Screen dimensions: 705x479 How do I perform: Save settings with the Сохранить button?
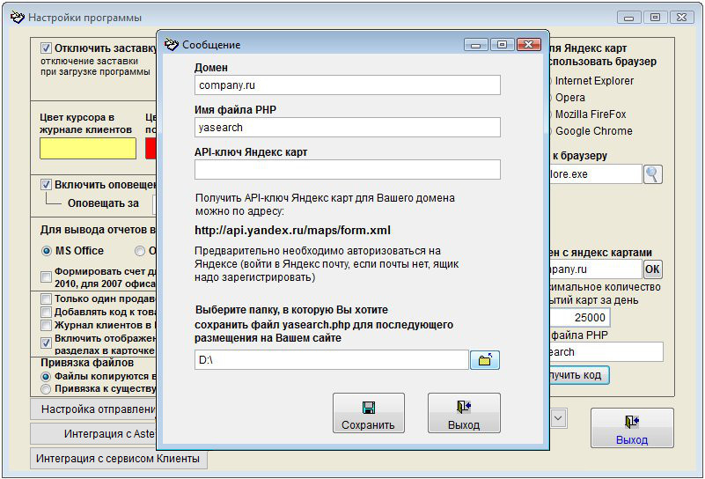[x=368, y=413]
